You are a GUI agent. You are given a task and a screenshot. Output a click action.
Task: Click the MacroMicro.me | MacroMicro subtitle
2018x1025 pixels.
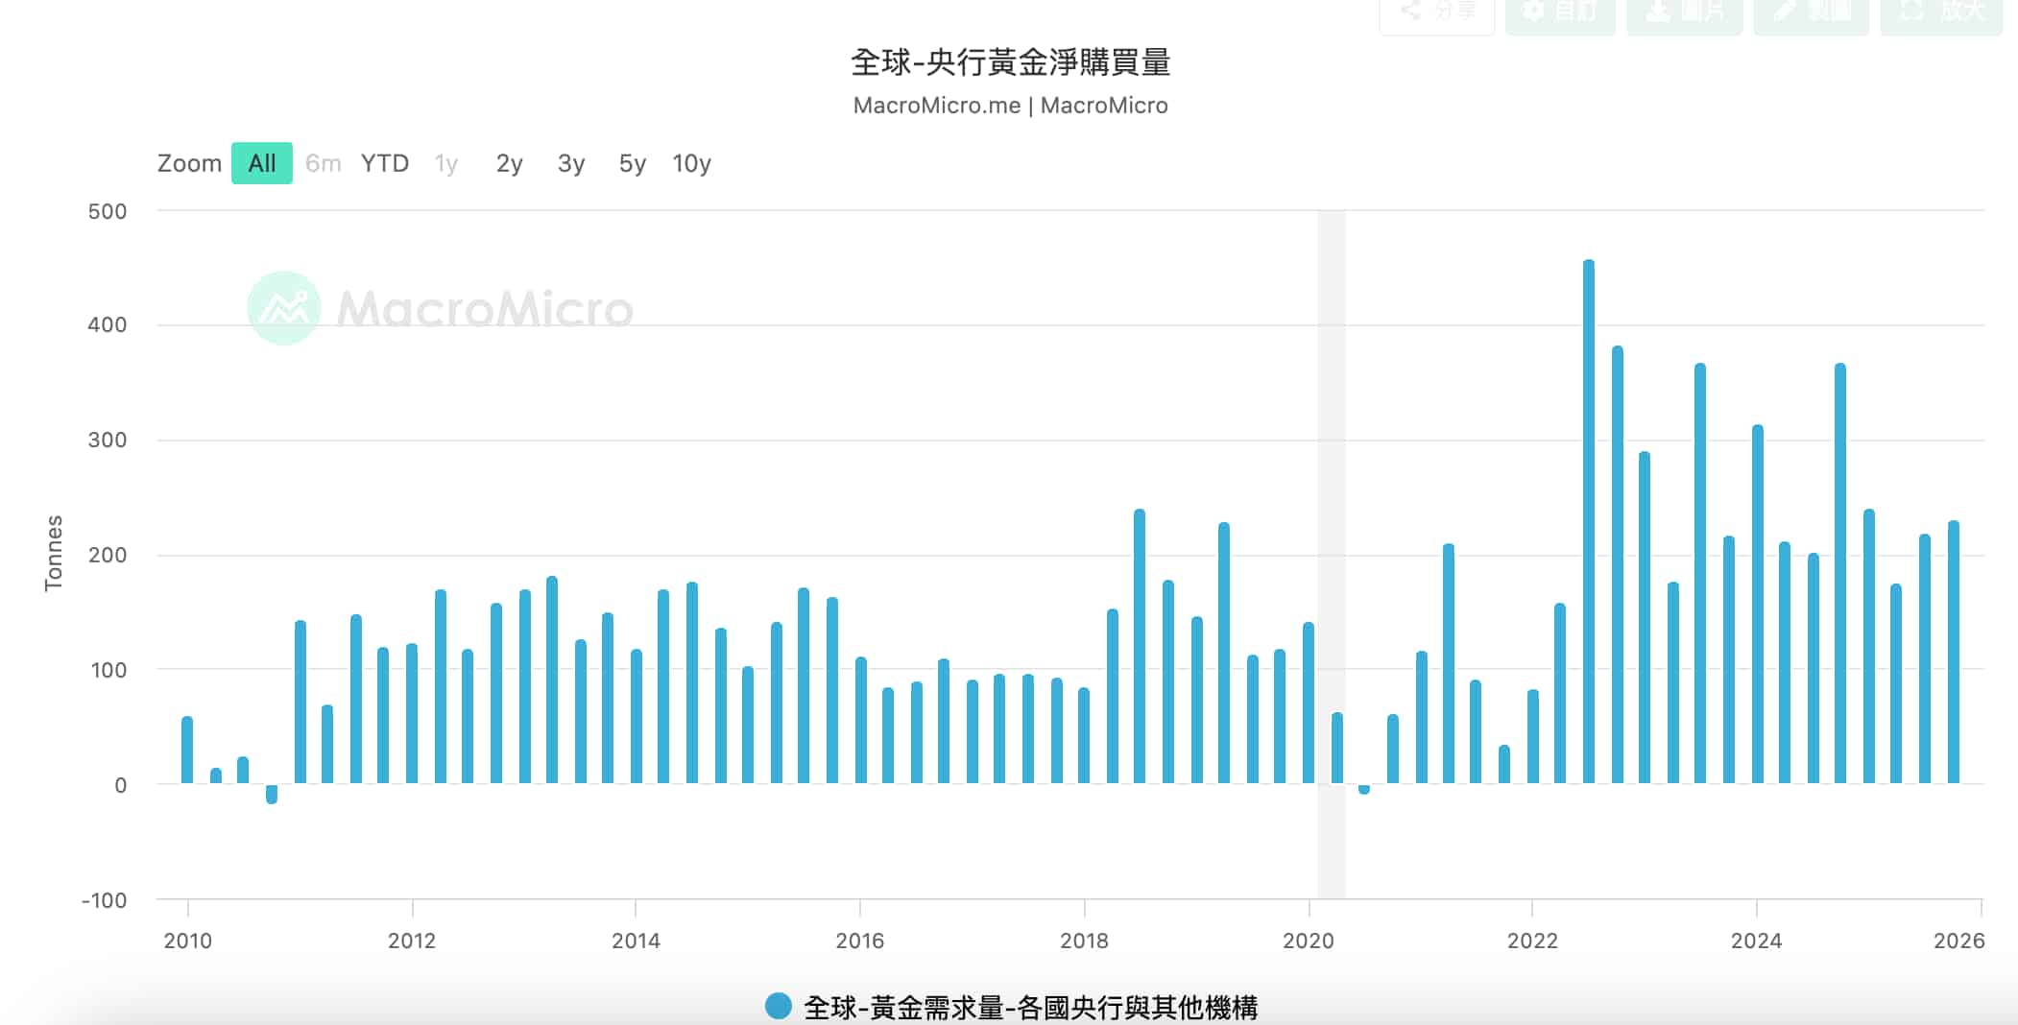coord(1011,106)
